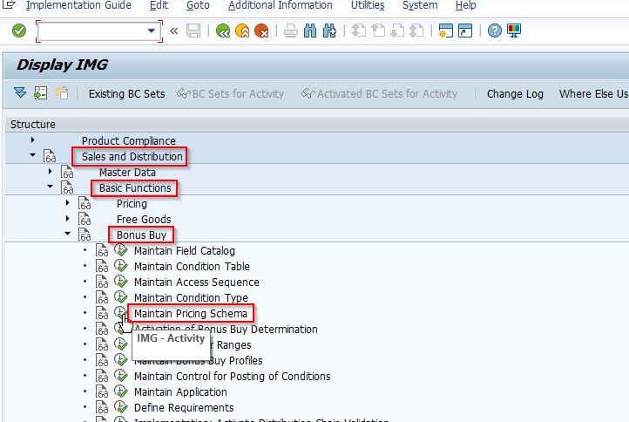Viewport: 629px width, 422px height.
Task: Open documentation icon for Bonus Buy node
Action: pyautogui.click(x=85, y=235)
